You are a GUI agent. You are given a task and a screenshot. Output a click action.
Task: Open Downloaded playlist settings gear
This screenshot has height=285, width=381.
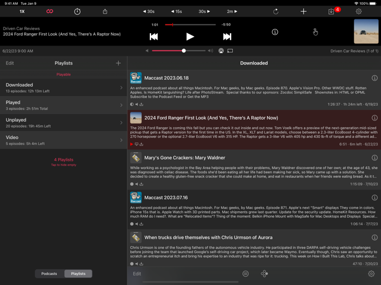(371, 274)
